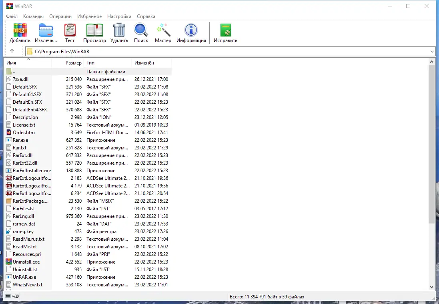Click the 4 179 size RarExtLogo row
Screen dimensions: 439x304
pos(88,186)
